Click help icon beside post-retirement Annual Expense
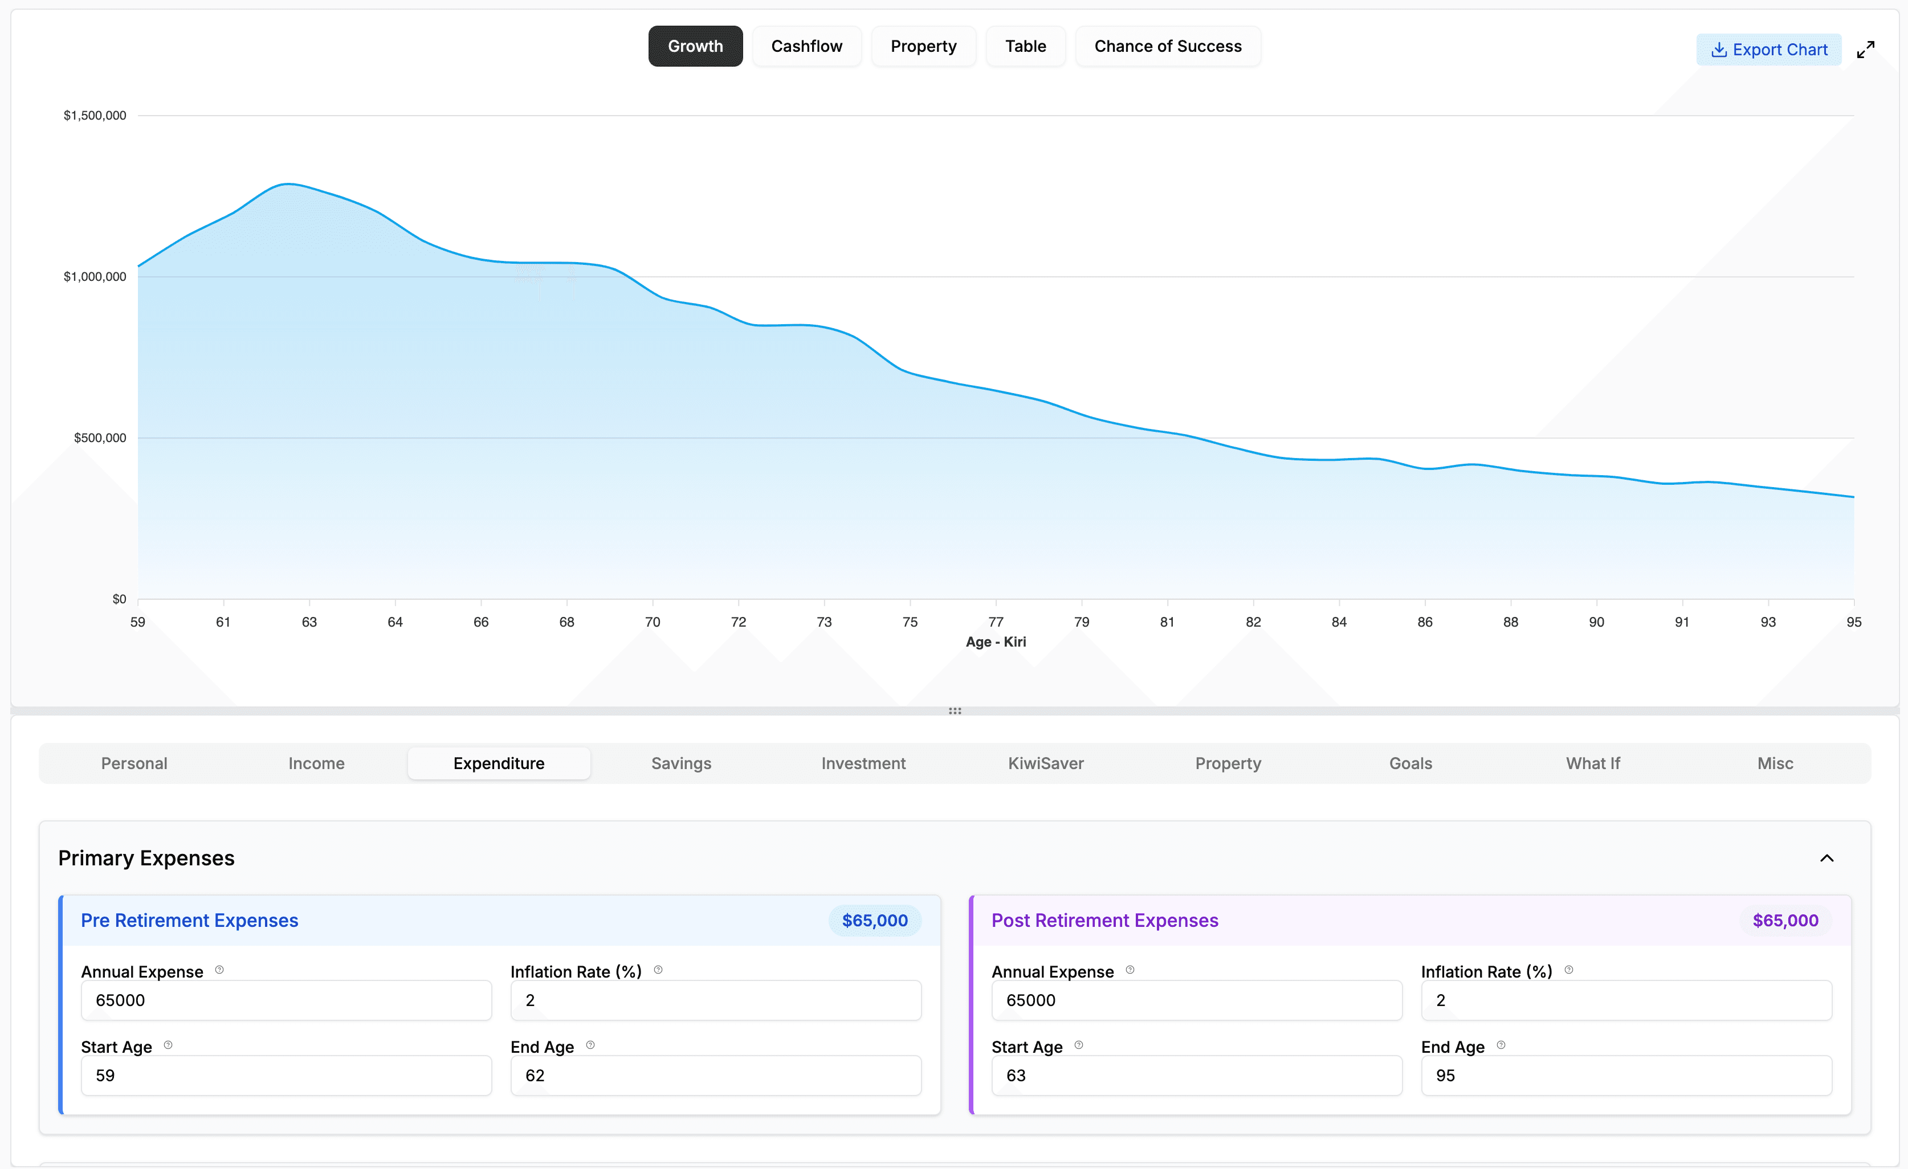The width and height of the screenshot is (1908, 1169). coord(1131,969)
